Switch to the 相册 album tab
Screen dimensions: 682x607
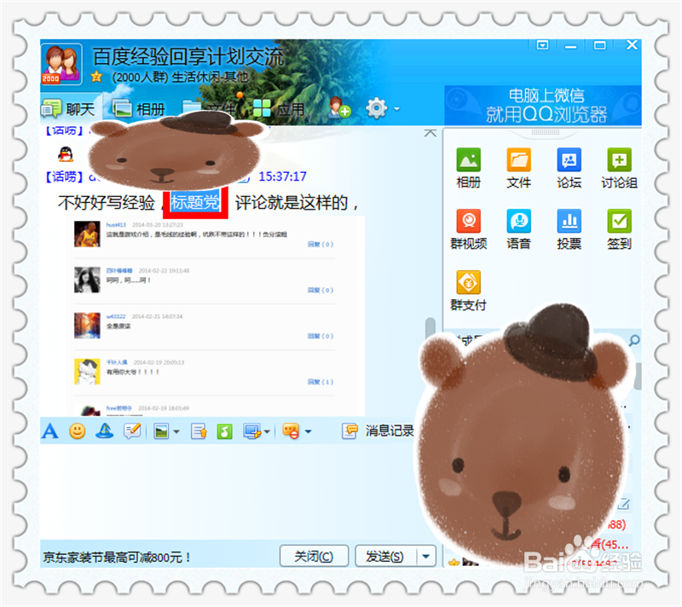point(139,109)
